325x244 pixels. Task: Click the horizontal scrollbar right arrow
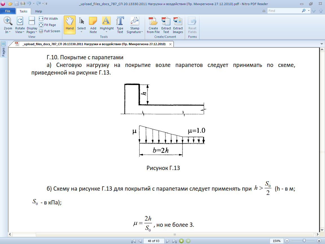tap(317, 234)
